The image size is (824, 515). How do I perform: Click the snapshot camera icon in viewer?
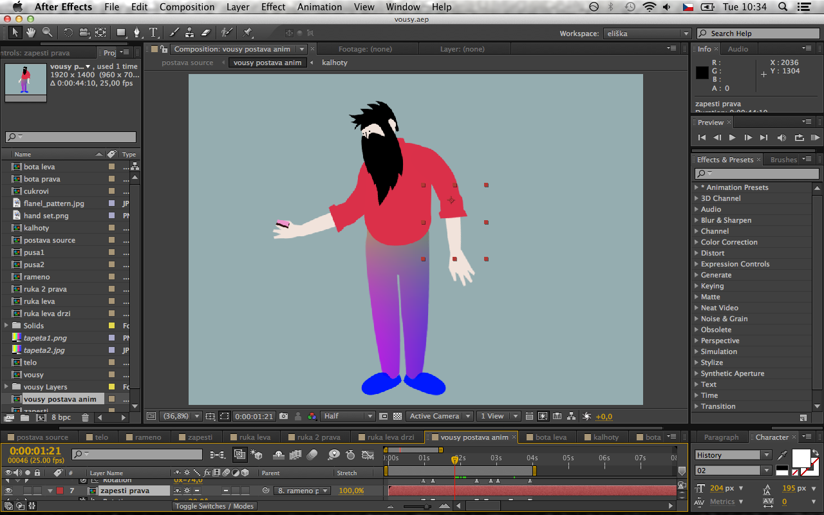point(283,417)
